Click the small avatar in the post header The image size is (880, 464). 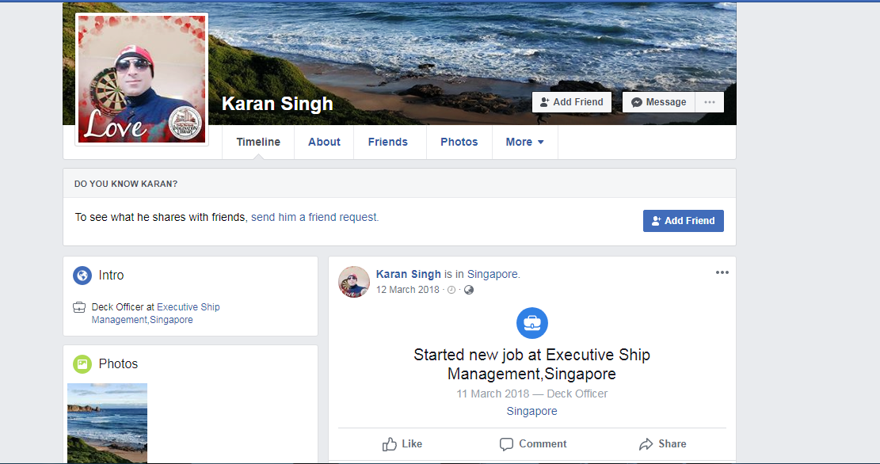(354, 282)
